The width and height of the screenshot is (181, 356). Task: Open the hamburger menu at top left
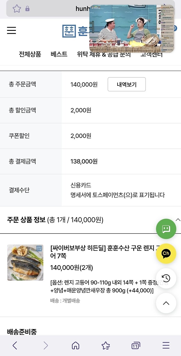11,30
